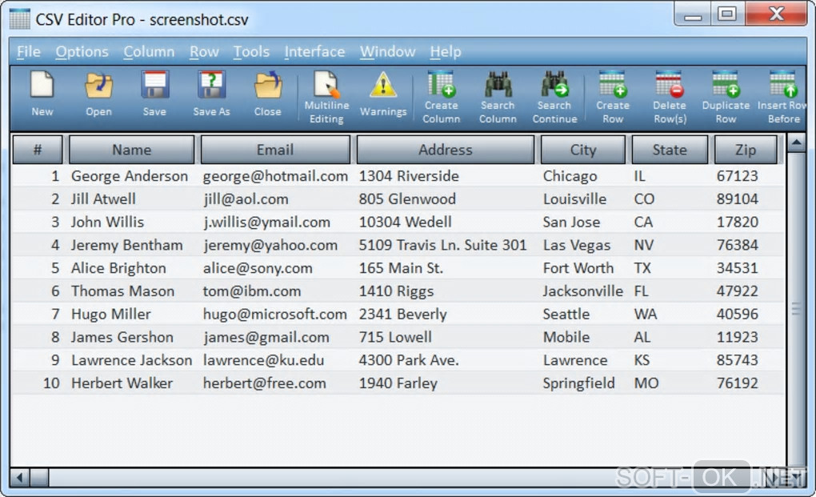Viewport: 816px width, 497px height.
Task: Click the horizontal scrollbar left arrow
Action: point(20,477)
